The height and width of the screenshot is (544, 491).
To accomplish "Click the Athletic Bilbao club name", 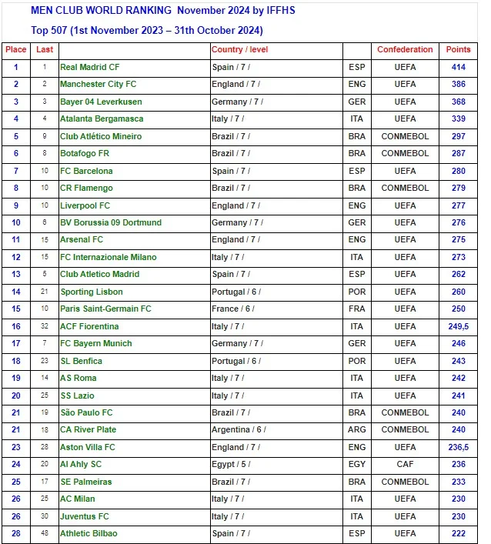I will point(89,533).
